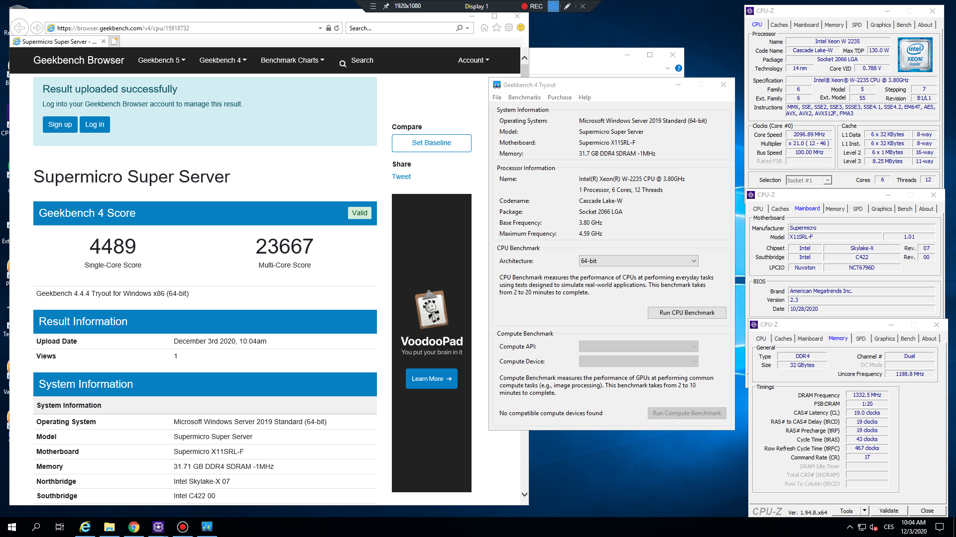The width and height of the screenshot is (956, 537).
Task: Click the Log in button
Action: pos(95,124)
